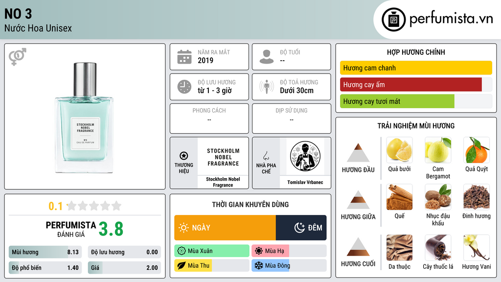Click the Độ toả hương sillage icon

click(267, 87)
